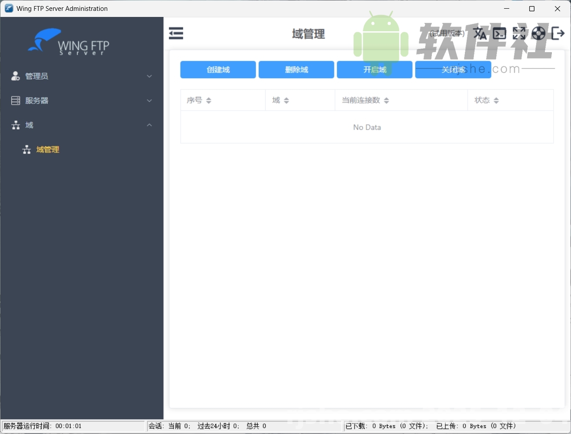This screenshot has height=434, width=571.
Task: Collapse the sidebar with the hamburger icon
Action: [x=176, y=33]
